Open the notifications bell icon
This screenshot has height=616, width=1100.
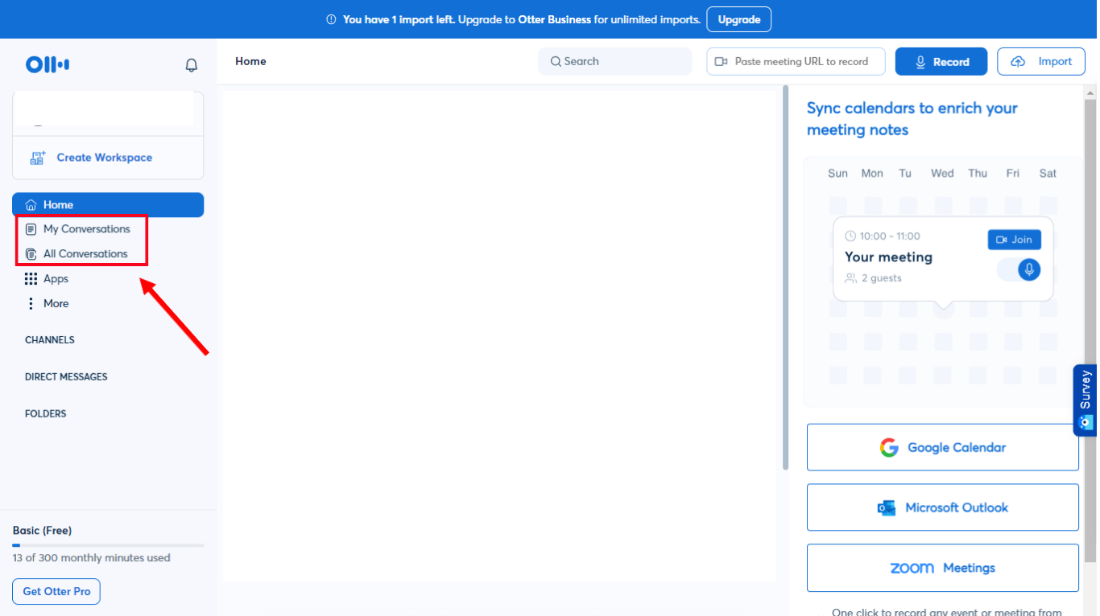point(192,65)
